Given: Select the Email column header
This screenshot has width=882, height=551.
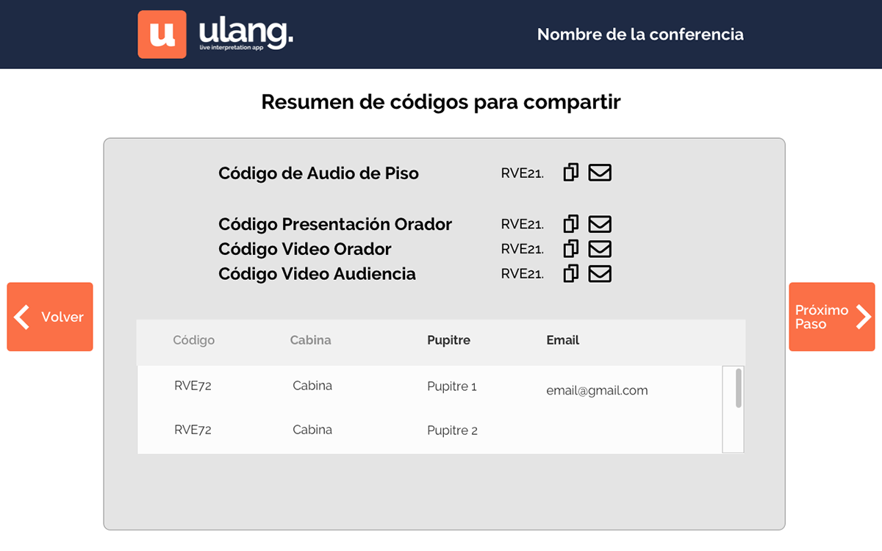Looking at the screenshot, I should point(562,340).
